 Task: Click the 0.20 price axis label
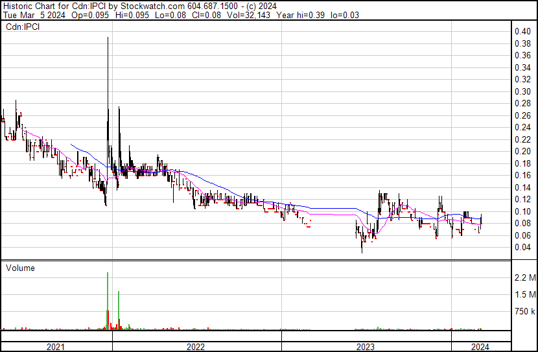[x=522, y=151]
